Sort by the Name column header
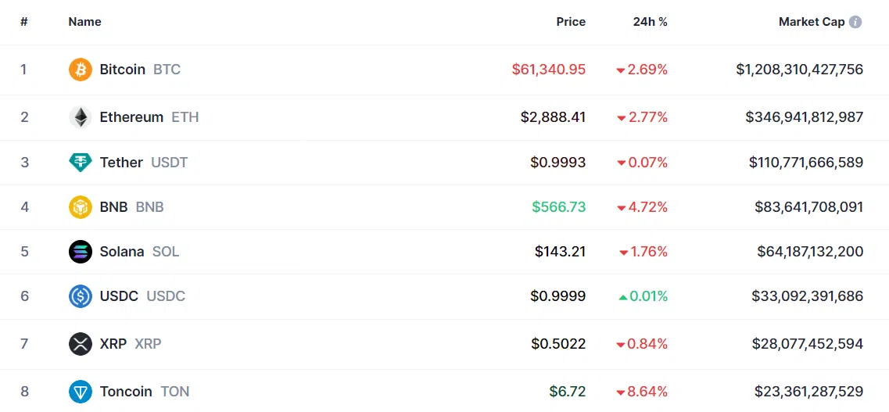The height and width of the screenshot is (412, 889). coord(84,22)
